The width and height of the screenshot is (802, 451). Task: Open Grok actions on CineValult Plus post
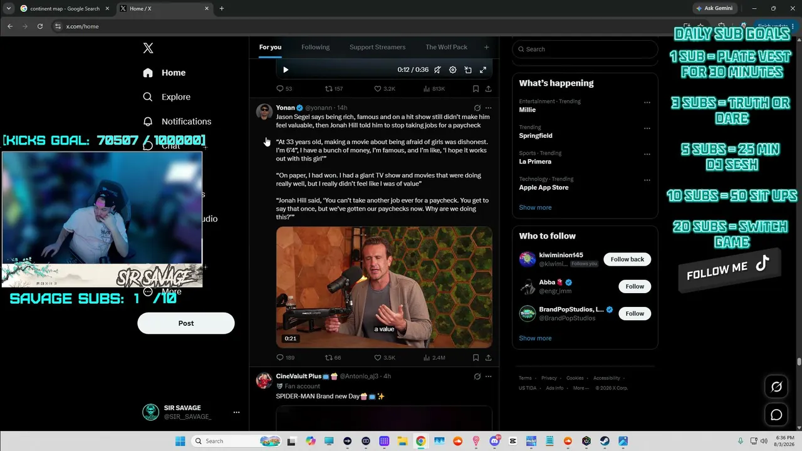477,376
